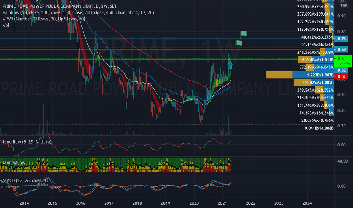Image resolution: width=353 pixels, height=208 pixels.
Task: Select the MoneyFlow indicator label
Action: (14, 163)
